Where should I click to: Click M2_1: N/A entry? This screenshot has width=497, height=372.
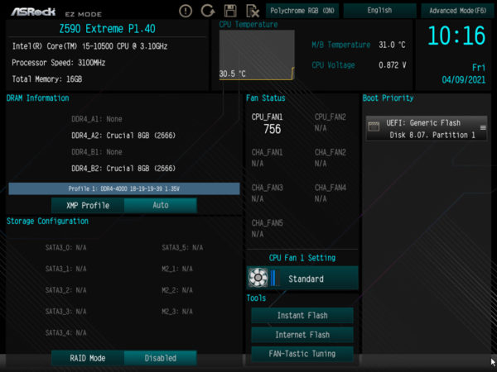pos(177,269)
